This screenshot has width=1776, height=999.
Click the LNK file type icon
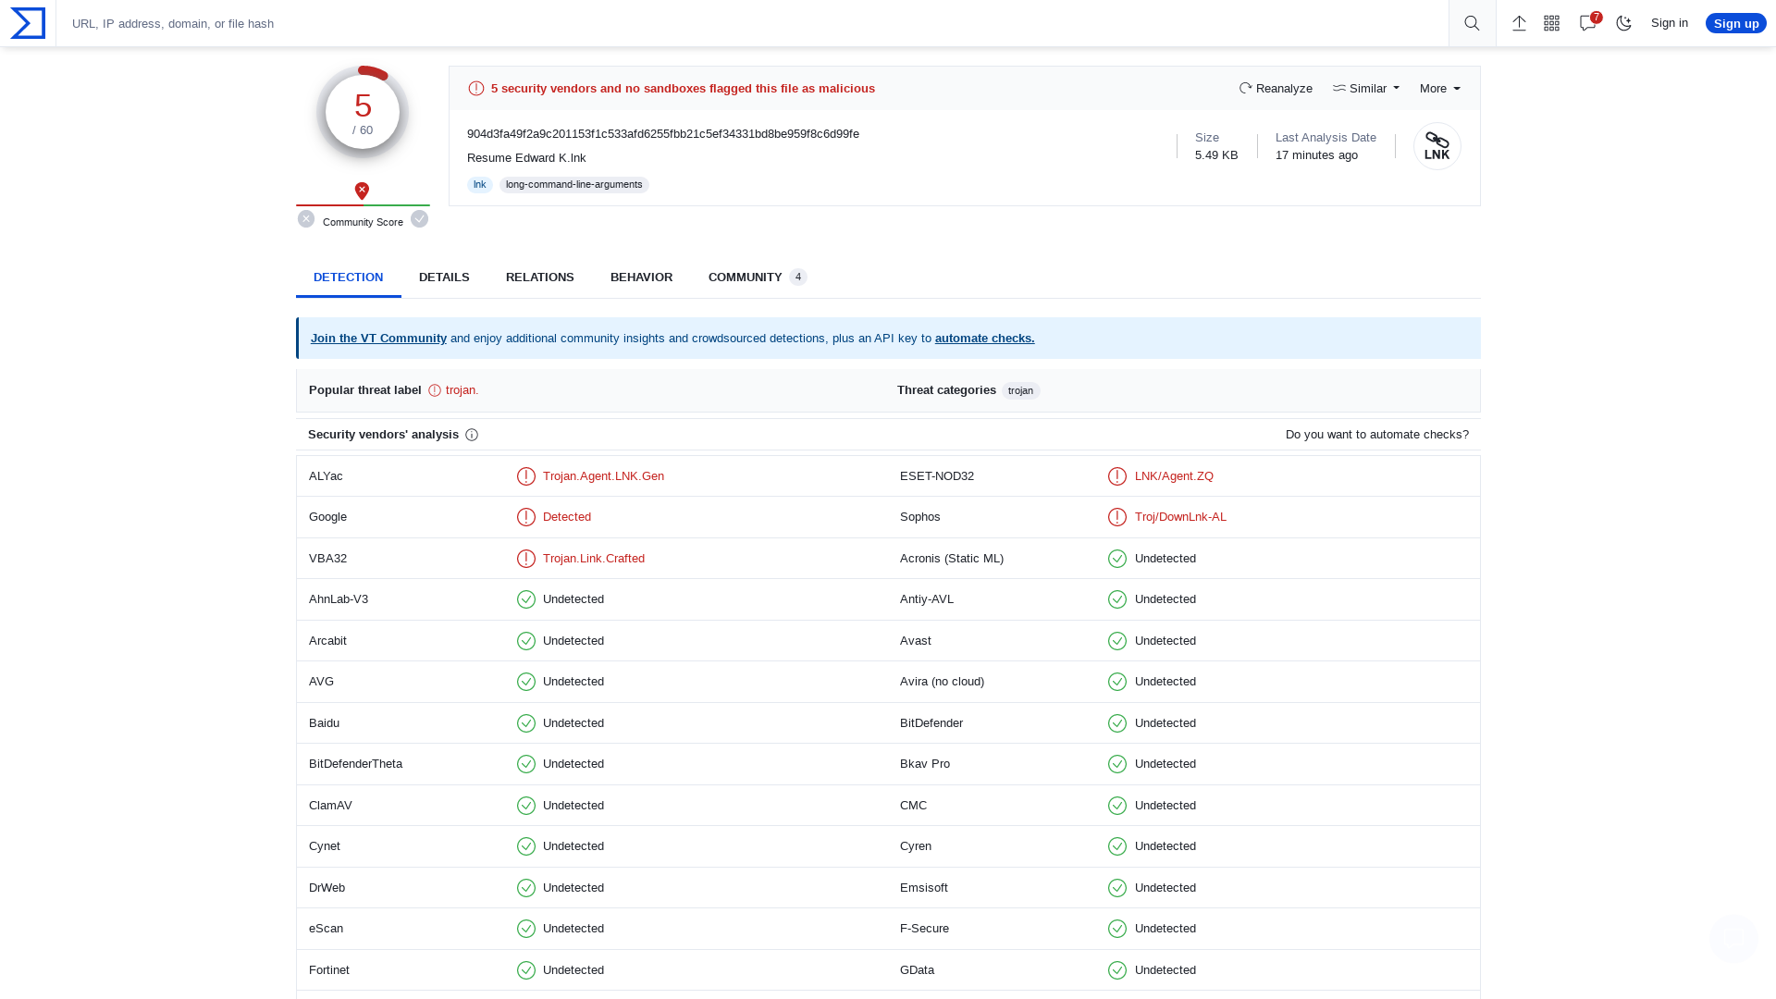[x=1437, y=145]
